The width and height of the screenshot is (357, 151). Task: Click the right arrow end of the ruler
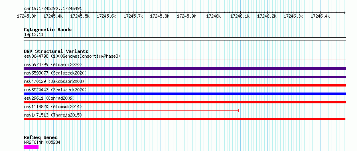pyautogui.click(x=345, y=12)
